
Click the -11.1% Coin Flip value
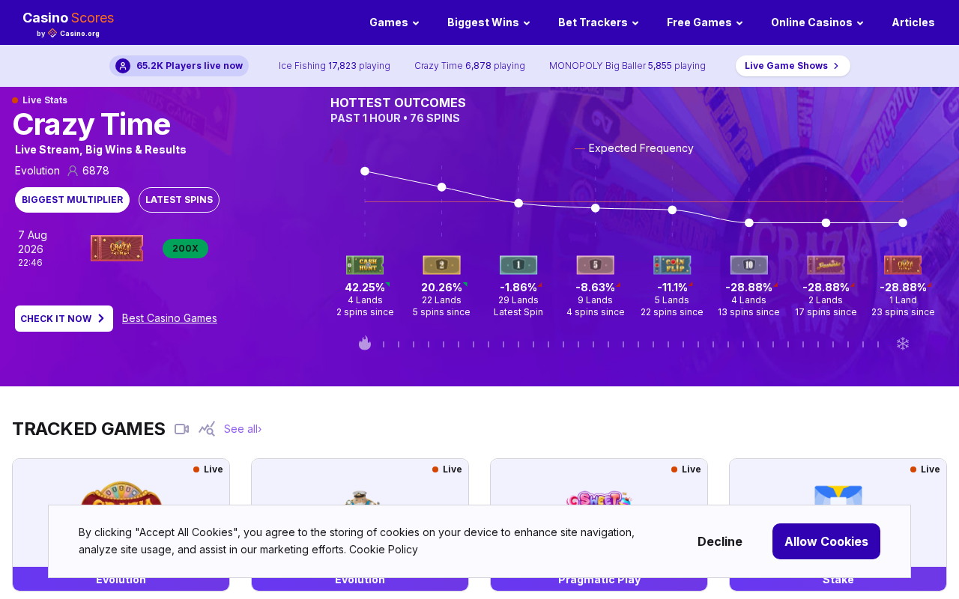pyautogui.click(x=672, y=288)
